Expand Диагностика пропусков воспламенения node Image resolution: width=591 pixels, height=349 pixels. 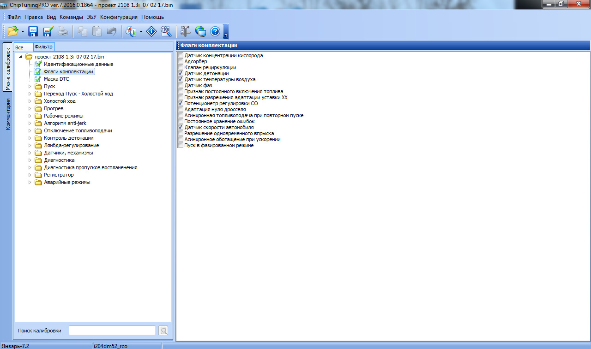tap(30, 167)
